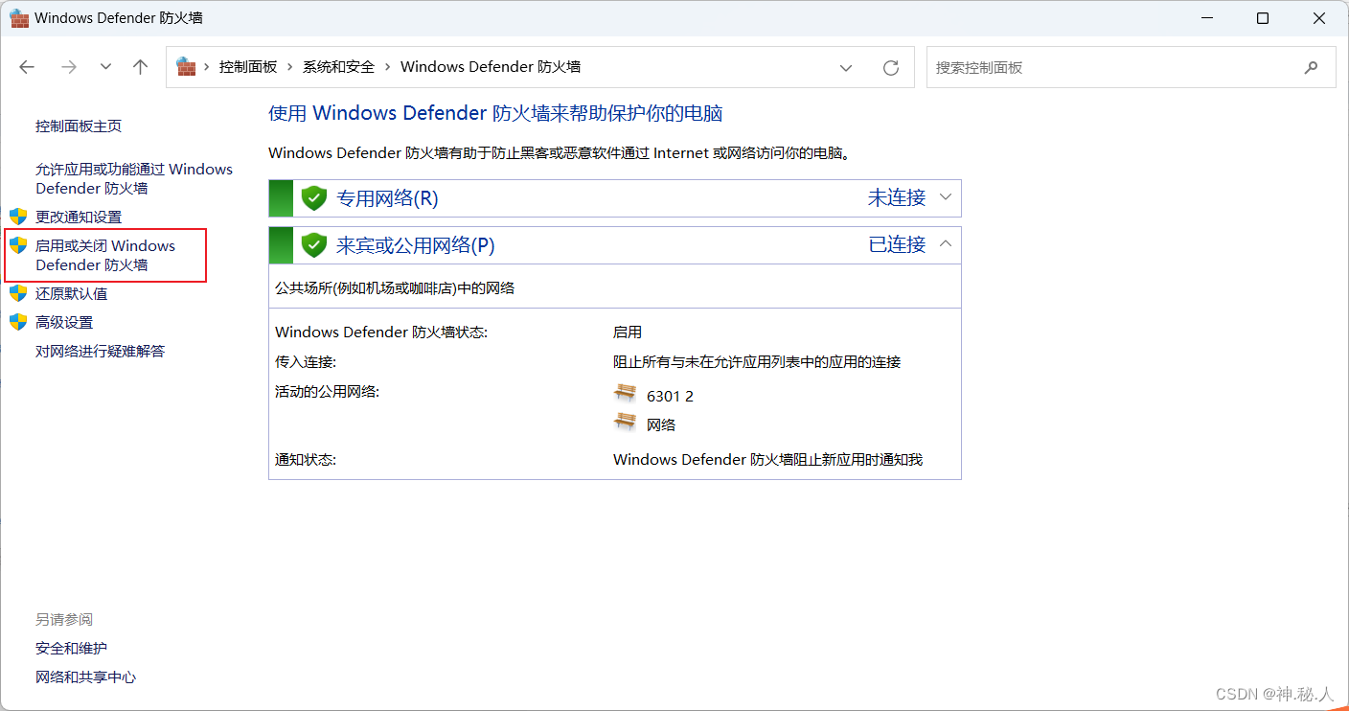Open 系统和安全 breadcrumb
Viewport: 1349px width, 711px height.
click(338, 67)
